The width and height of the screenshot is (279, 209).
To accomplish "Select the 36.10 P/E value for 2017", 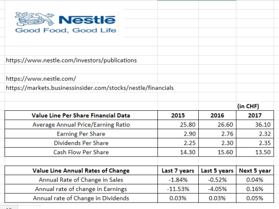I will (255, 125).
